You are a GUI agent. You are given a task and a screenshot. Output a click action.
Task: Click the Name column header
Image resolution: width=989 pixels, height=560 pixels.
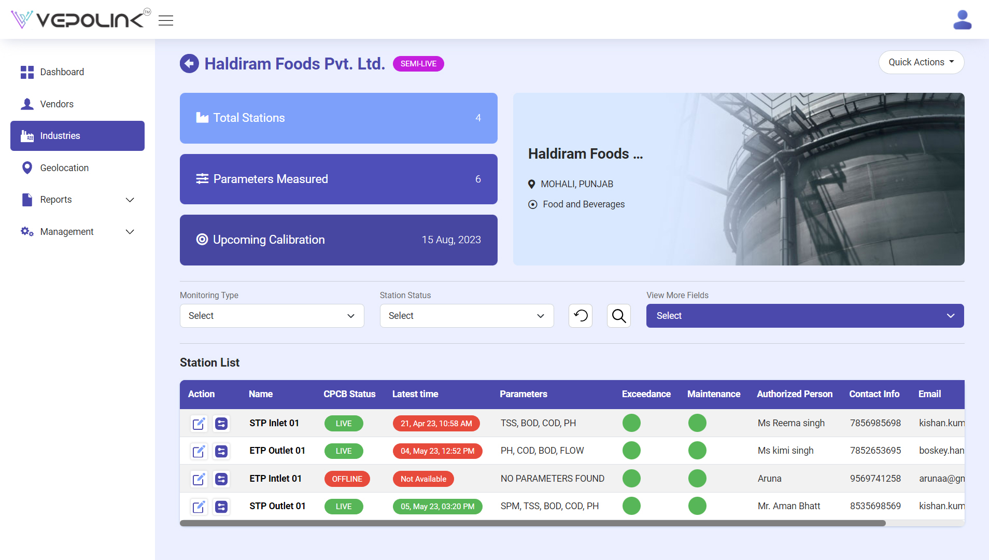(261, 394)
